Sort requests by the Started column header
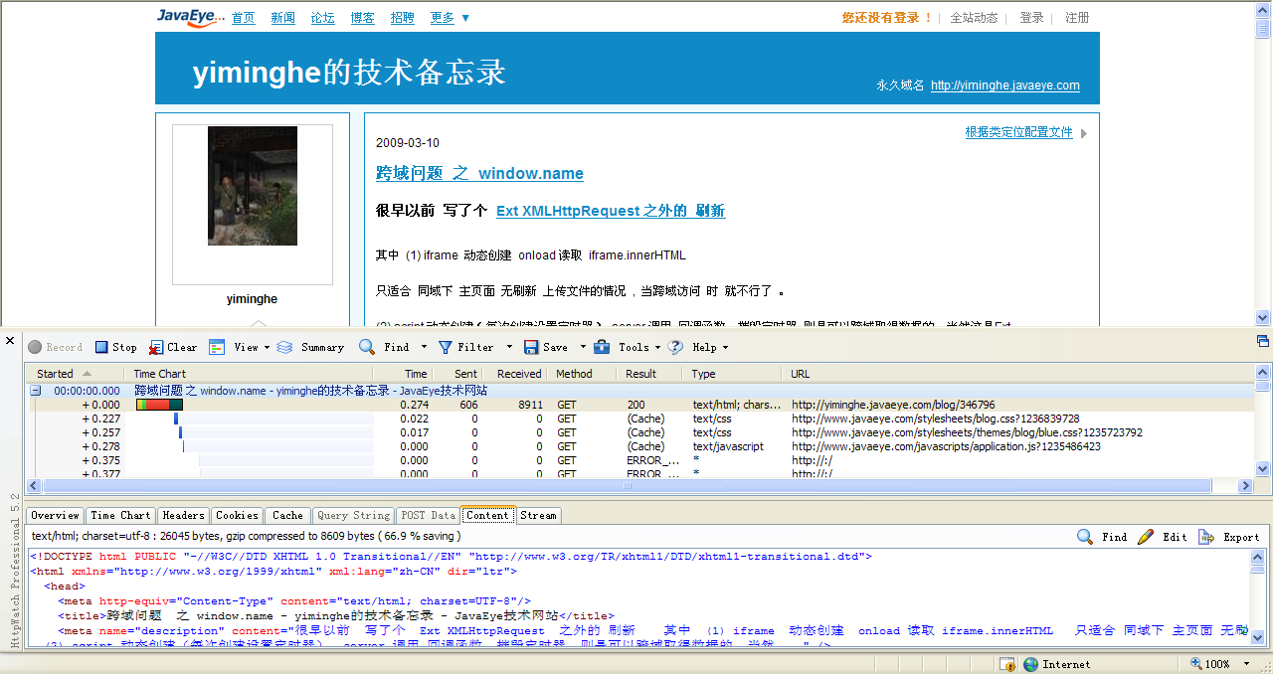 click(x=56, y=374)
